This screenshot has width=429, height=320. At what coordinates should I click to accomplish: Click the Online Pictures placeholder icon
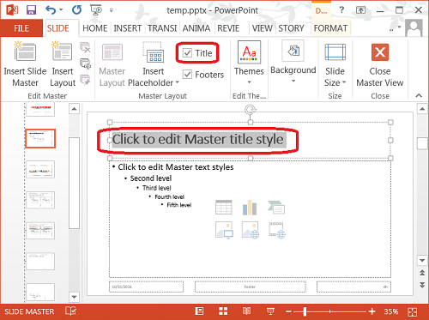[x=251, y=230]
